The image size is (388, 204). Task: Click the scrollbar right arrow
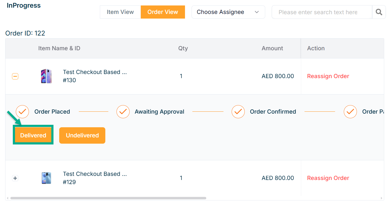(382, 198)
